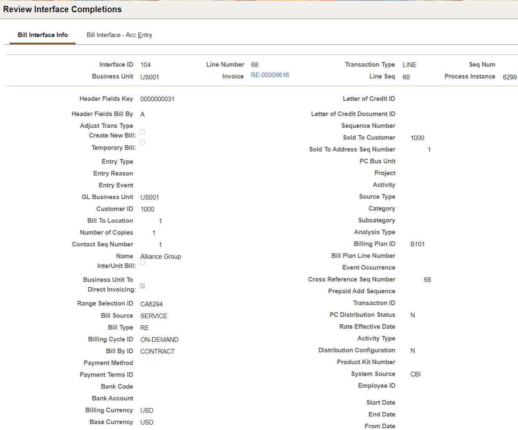518x430 pixels.
Task: Click the Bill By ID value CONTRACT
Action: (x=157, y=351)
